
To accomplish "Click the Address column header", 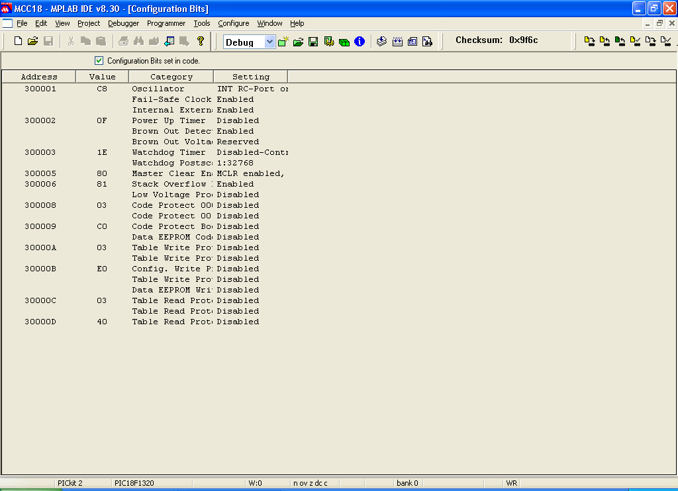I will (39, 77).
